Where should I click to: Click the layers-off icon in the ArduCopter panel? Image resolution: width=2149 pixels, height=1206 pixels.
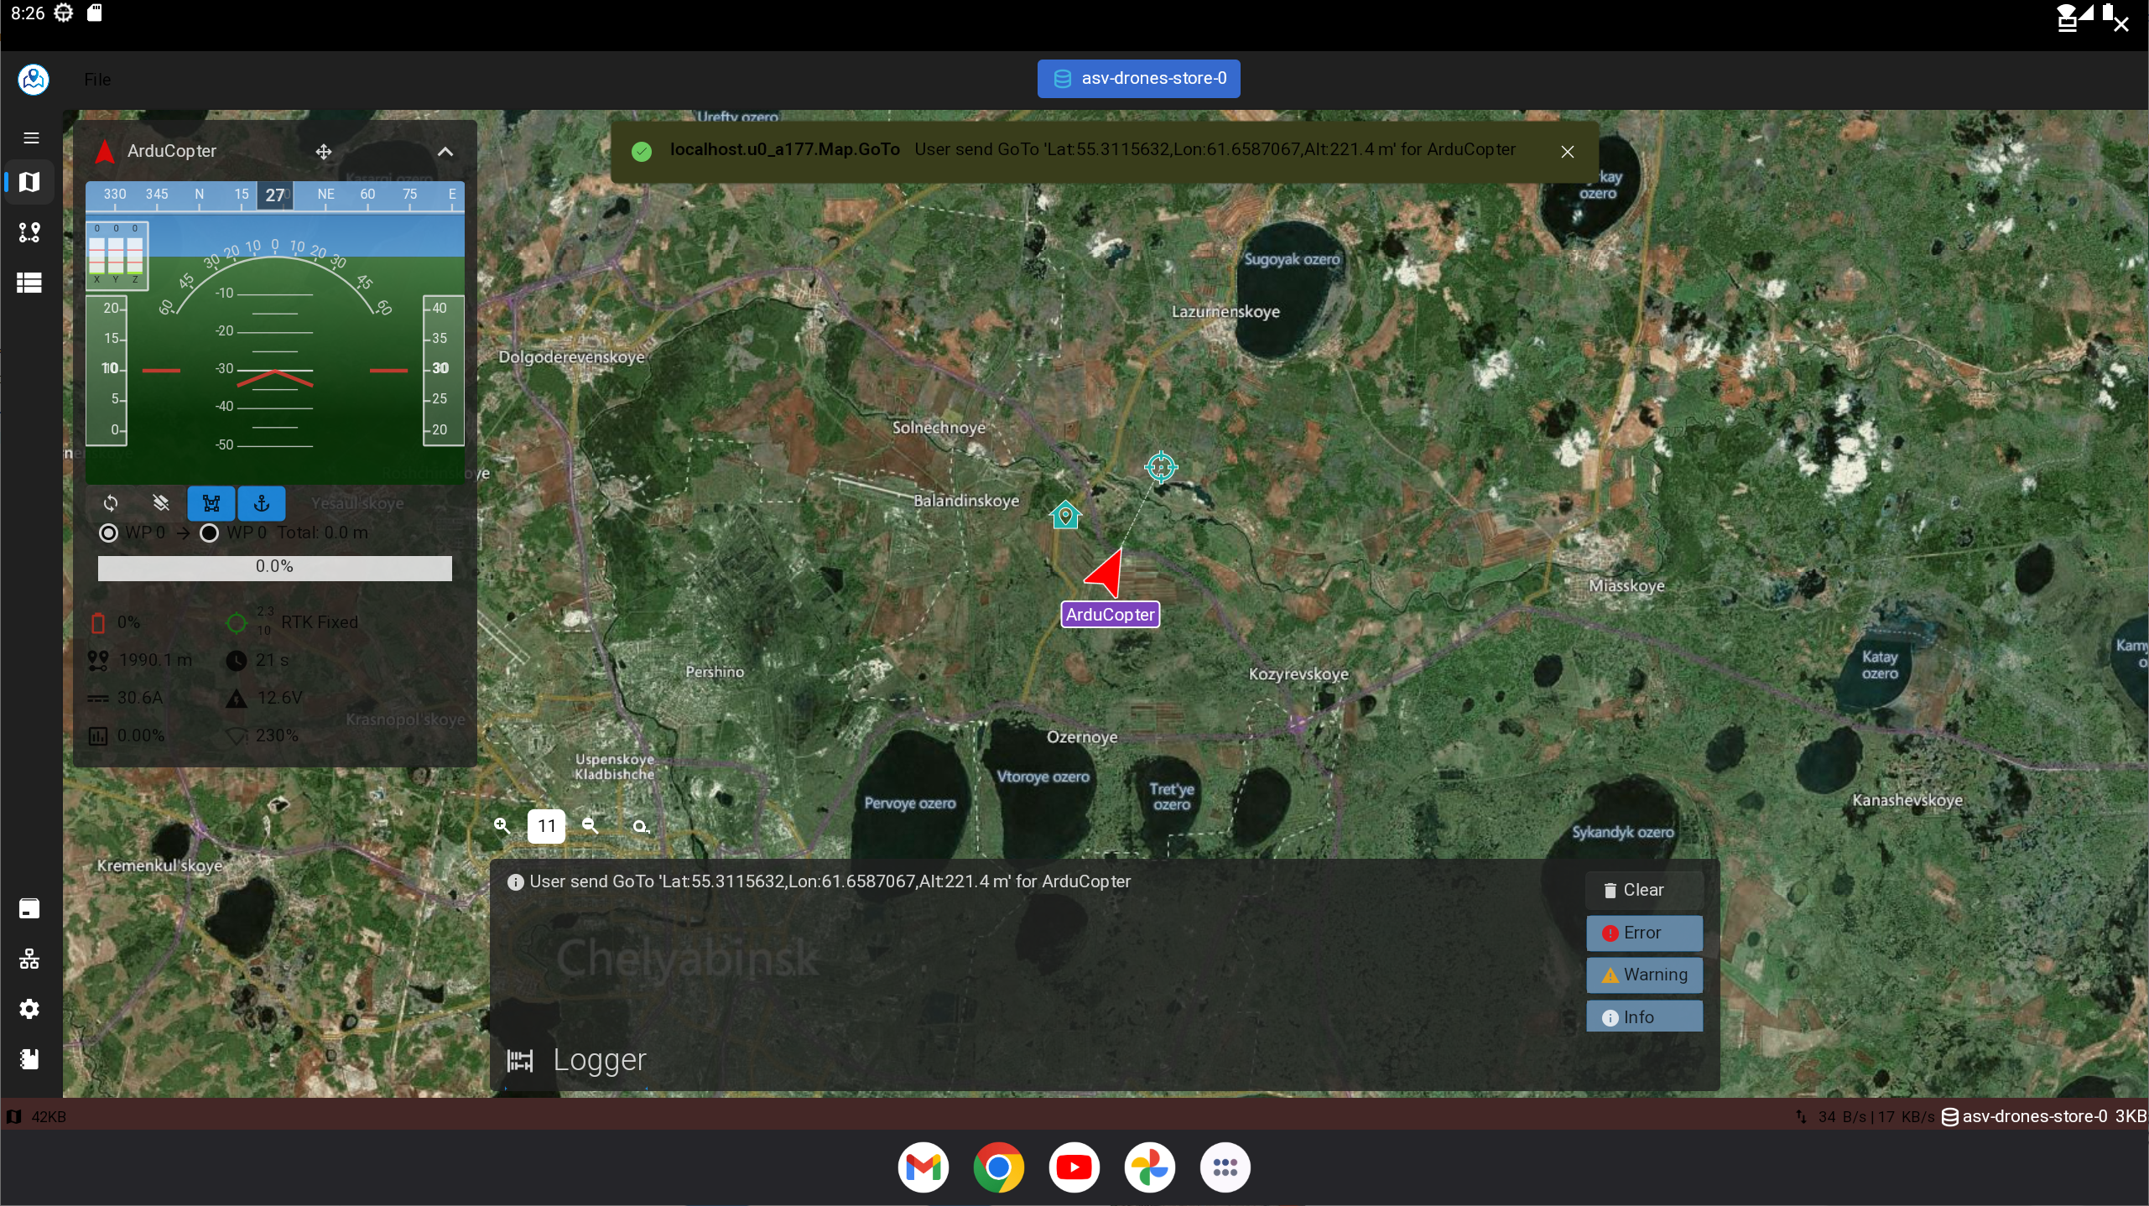[161, 503]
